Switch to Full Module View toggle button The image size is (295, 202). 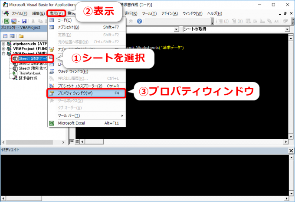click(77, 141)
